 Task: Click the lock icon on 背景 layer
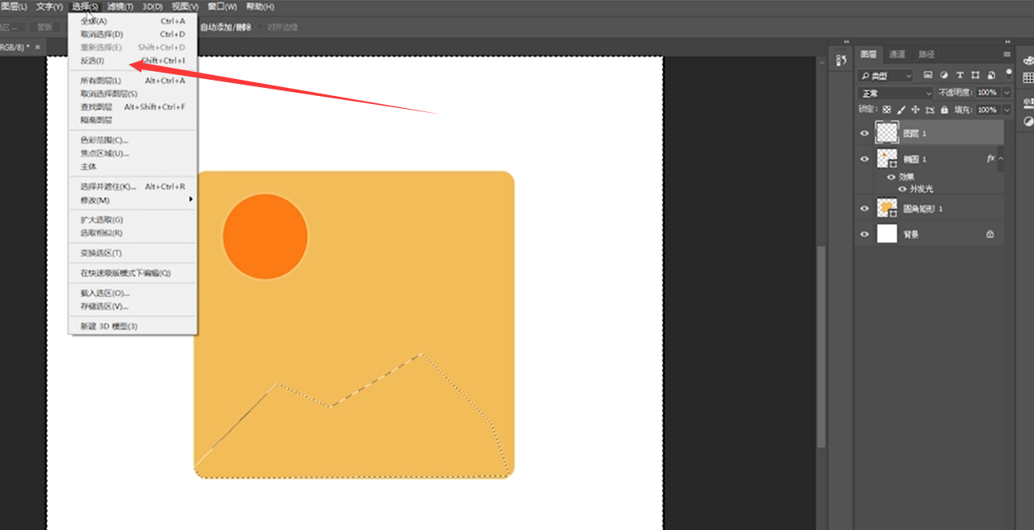(x=990, y=234)
